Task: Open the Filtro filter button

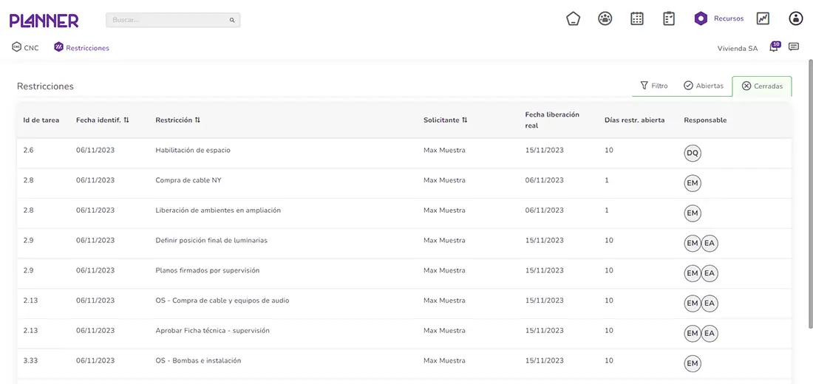Action: (654, 86)
